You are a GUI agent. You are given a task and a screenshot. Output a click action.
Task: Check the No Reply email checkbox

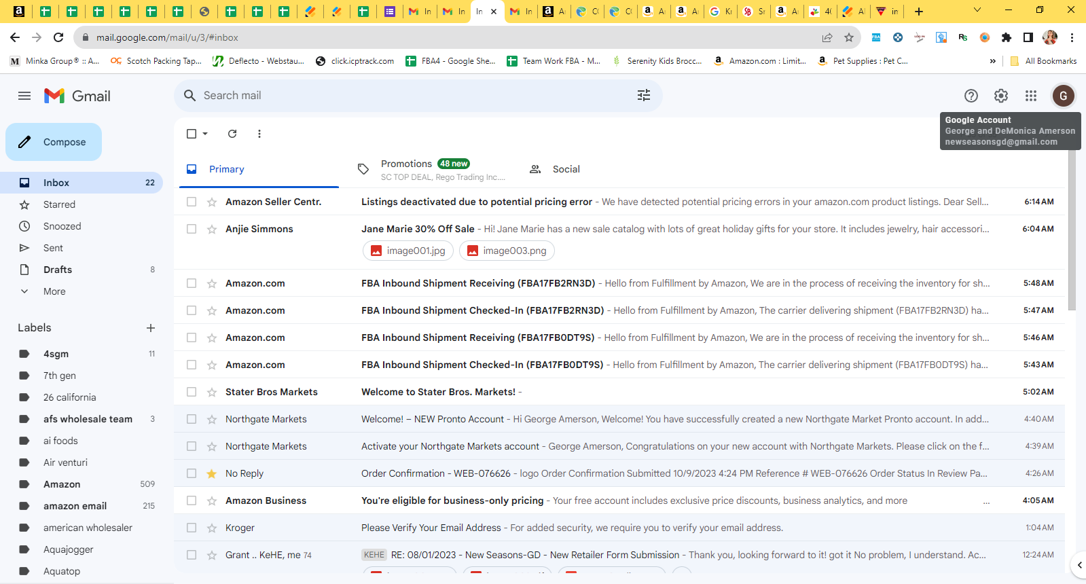coord(192,473)
